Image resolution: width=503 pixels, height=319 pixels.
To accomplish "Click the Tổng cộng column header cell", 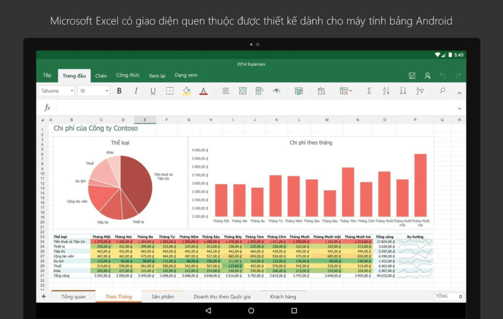I will [384, 237].
